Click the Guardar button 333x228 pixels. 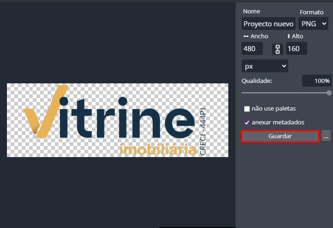[280, 136]
